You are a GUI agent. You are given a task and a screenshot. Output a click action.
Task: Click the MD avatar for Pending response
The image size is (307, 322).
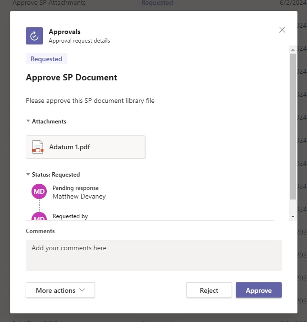(39, 191)
